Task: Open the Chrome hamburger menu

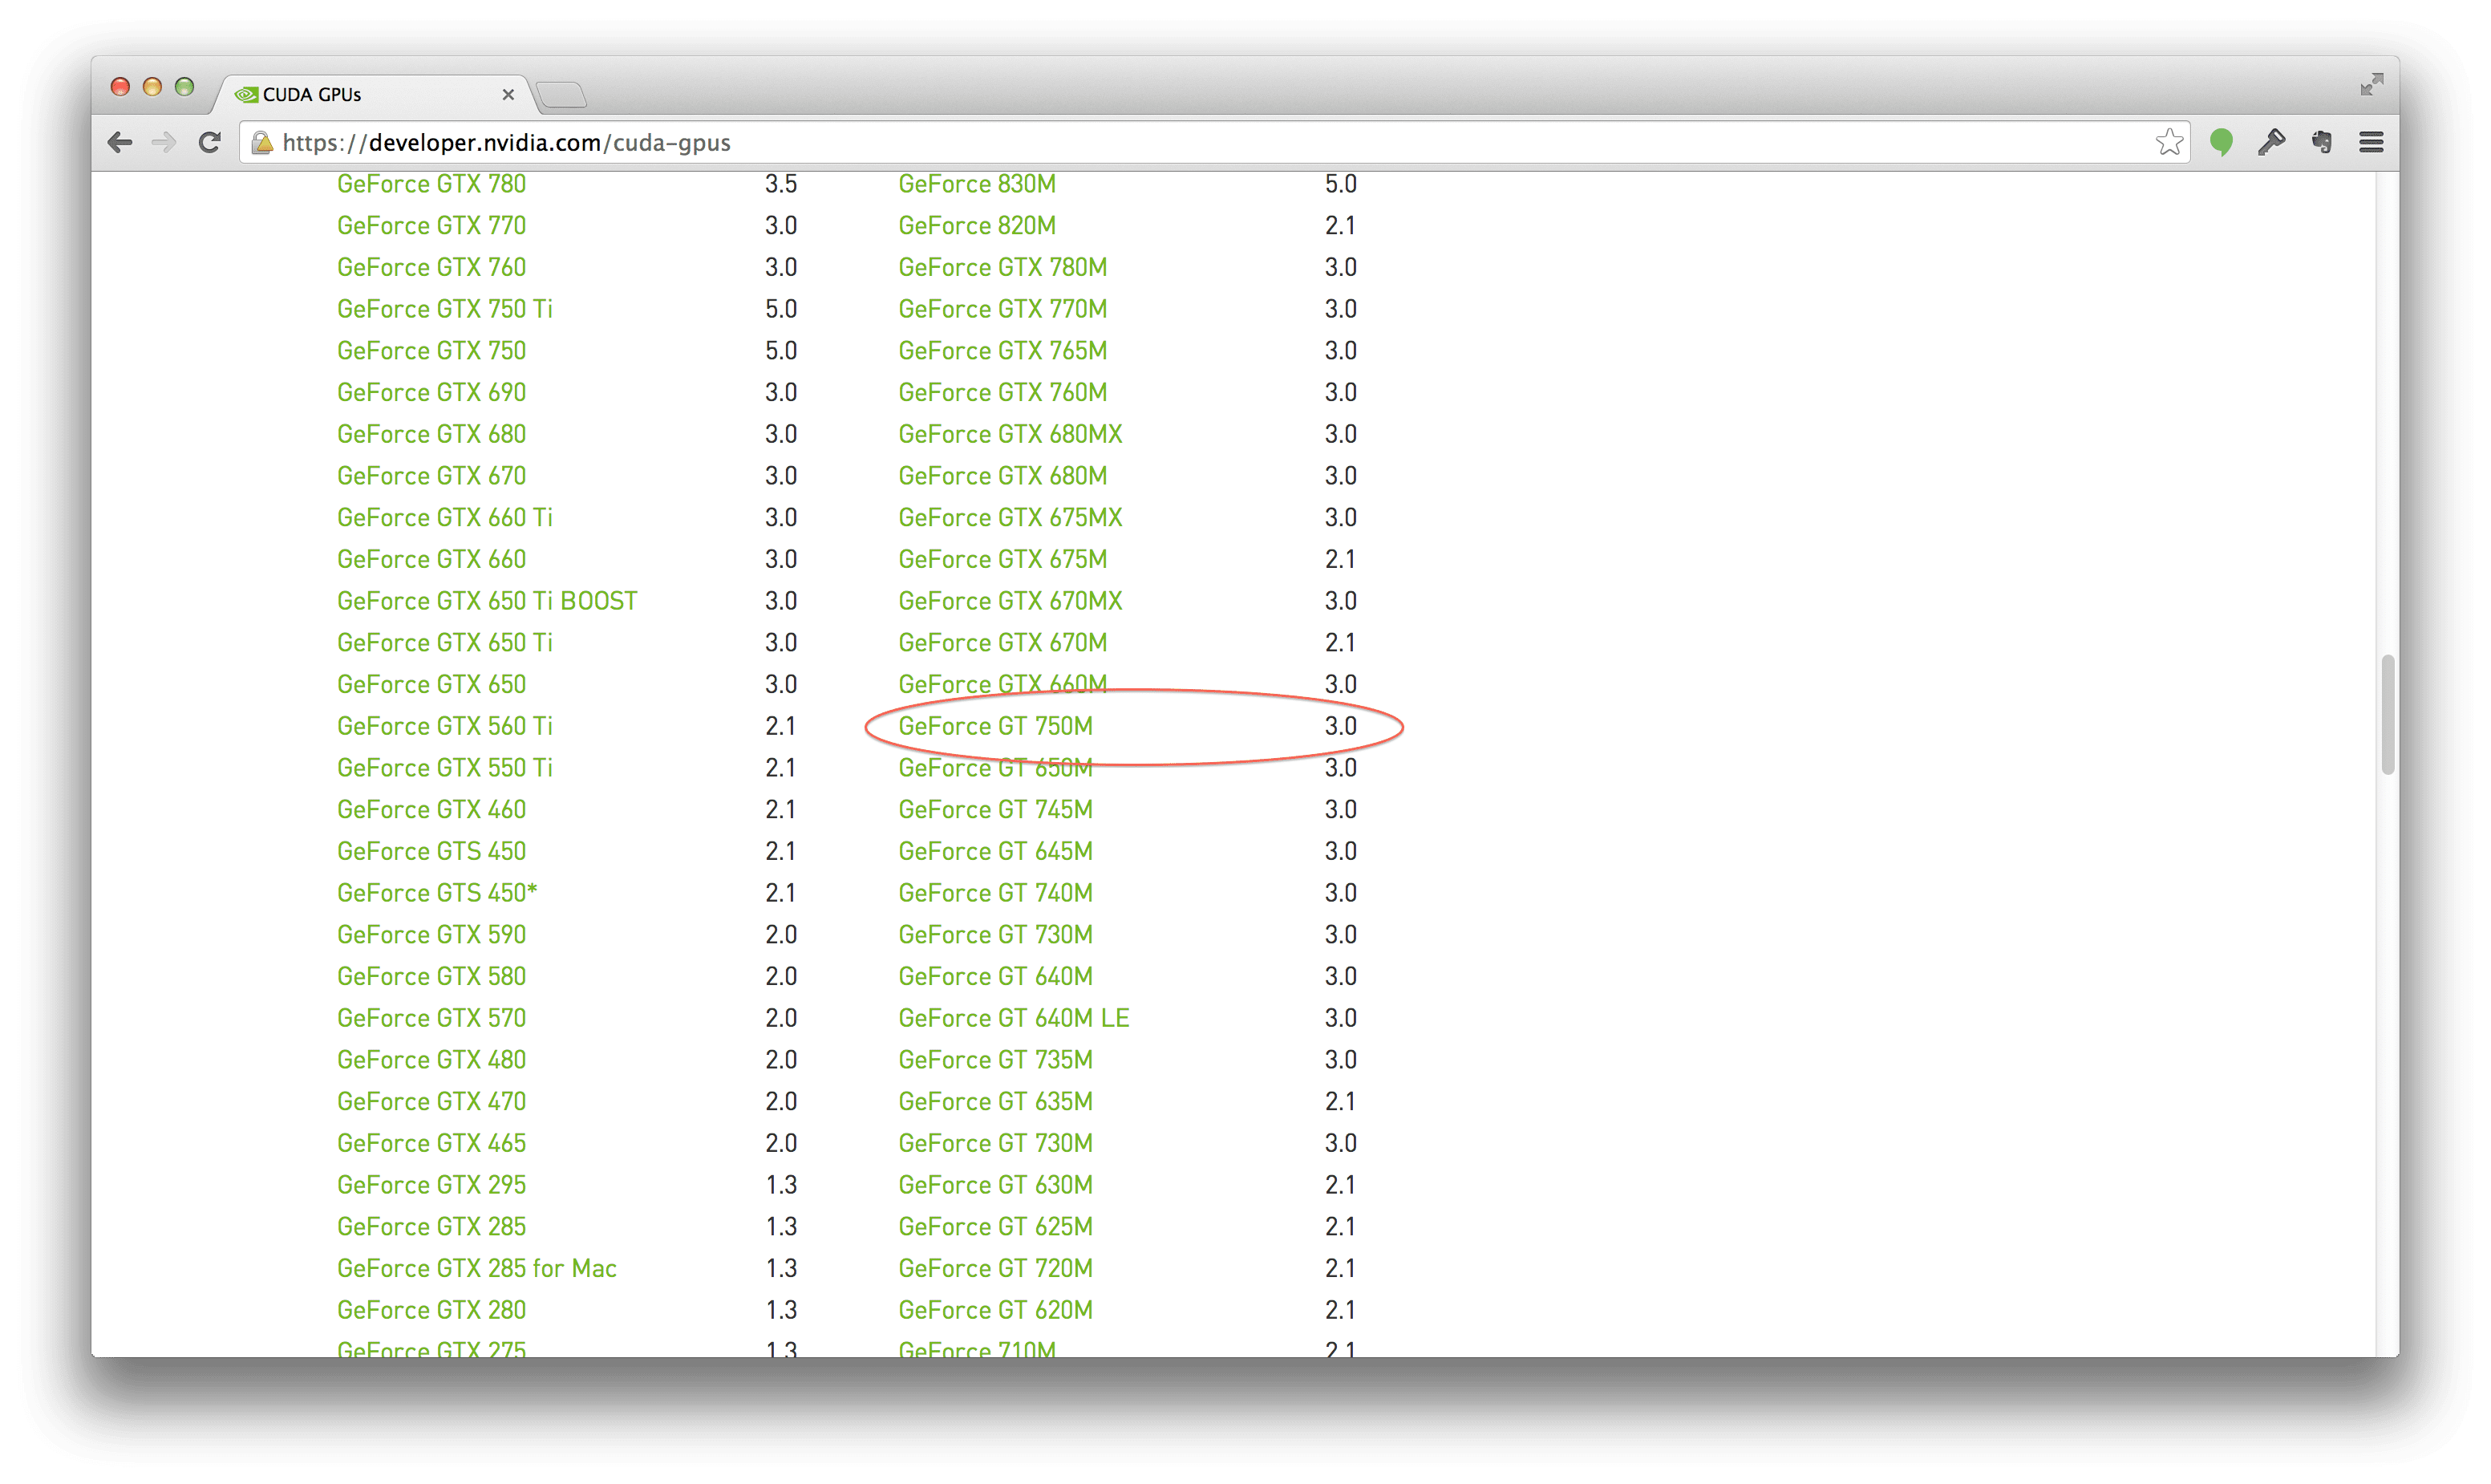Action: click(x=2371, y=142)
